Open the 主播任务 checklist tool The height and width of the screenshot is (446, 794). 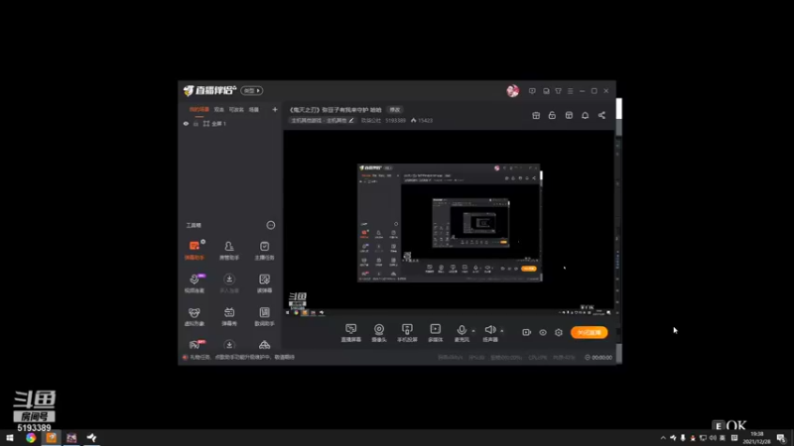[264, 251]
